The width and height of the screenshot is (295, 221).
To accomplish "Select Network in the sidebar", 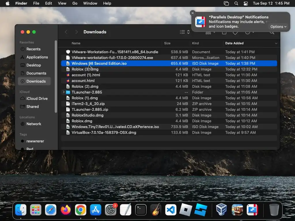I will point(34,124).
